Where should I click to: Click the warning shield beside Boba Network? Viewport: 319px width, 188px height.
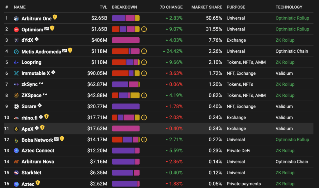(x=62, y=139)
